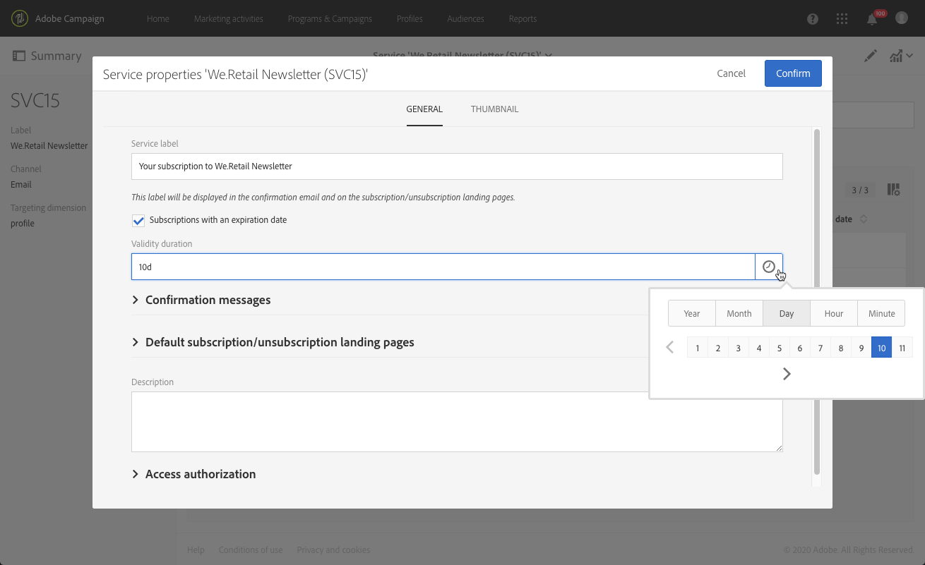Select duration value 11
Viewport: 925px width, 565px height.
902,348
